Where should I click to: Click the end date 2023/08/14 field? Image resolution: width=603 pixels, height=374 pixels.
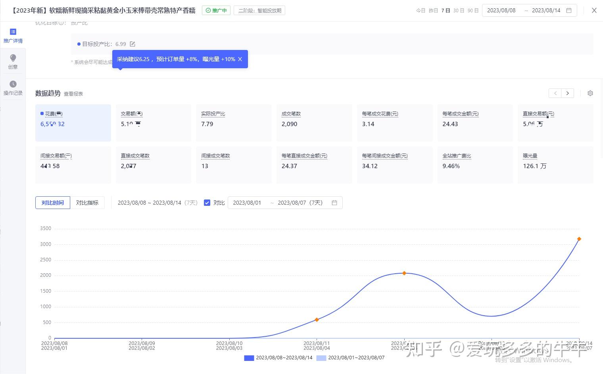[546, 11]
